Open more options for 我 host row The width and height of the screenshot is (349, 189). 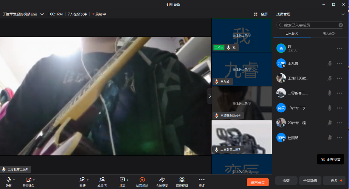(339, 48)
